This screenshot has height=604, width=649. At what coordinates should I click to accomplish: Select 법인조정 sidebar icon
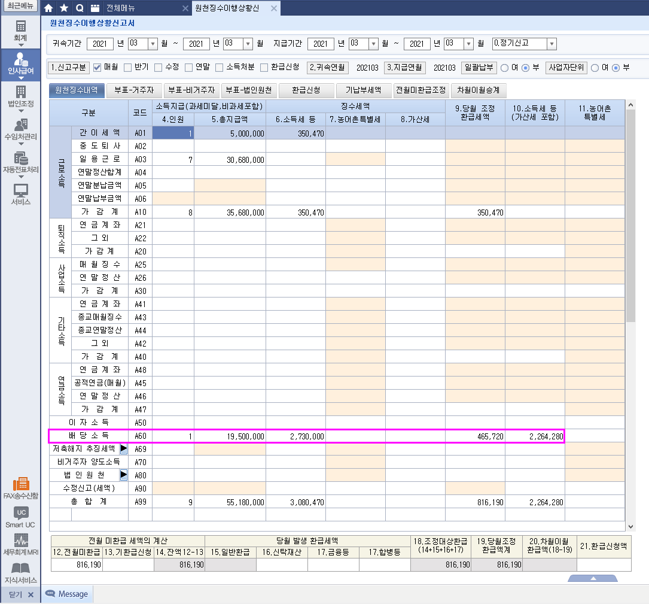pos(21,96)
